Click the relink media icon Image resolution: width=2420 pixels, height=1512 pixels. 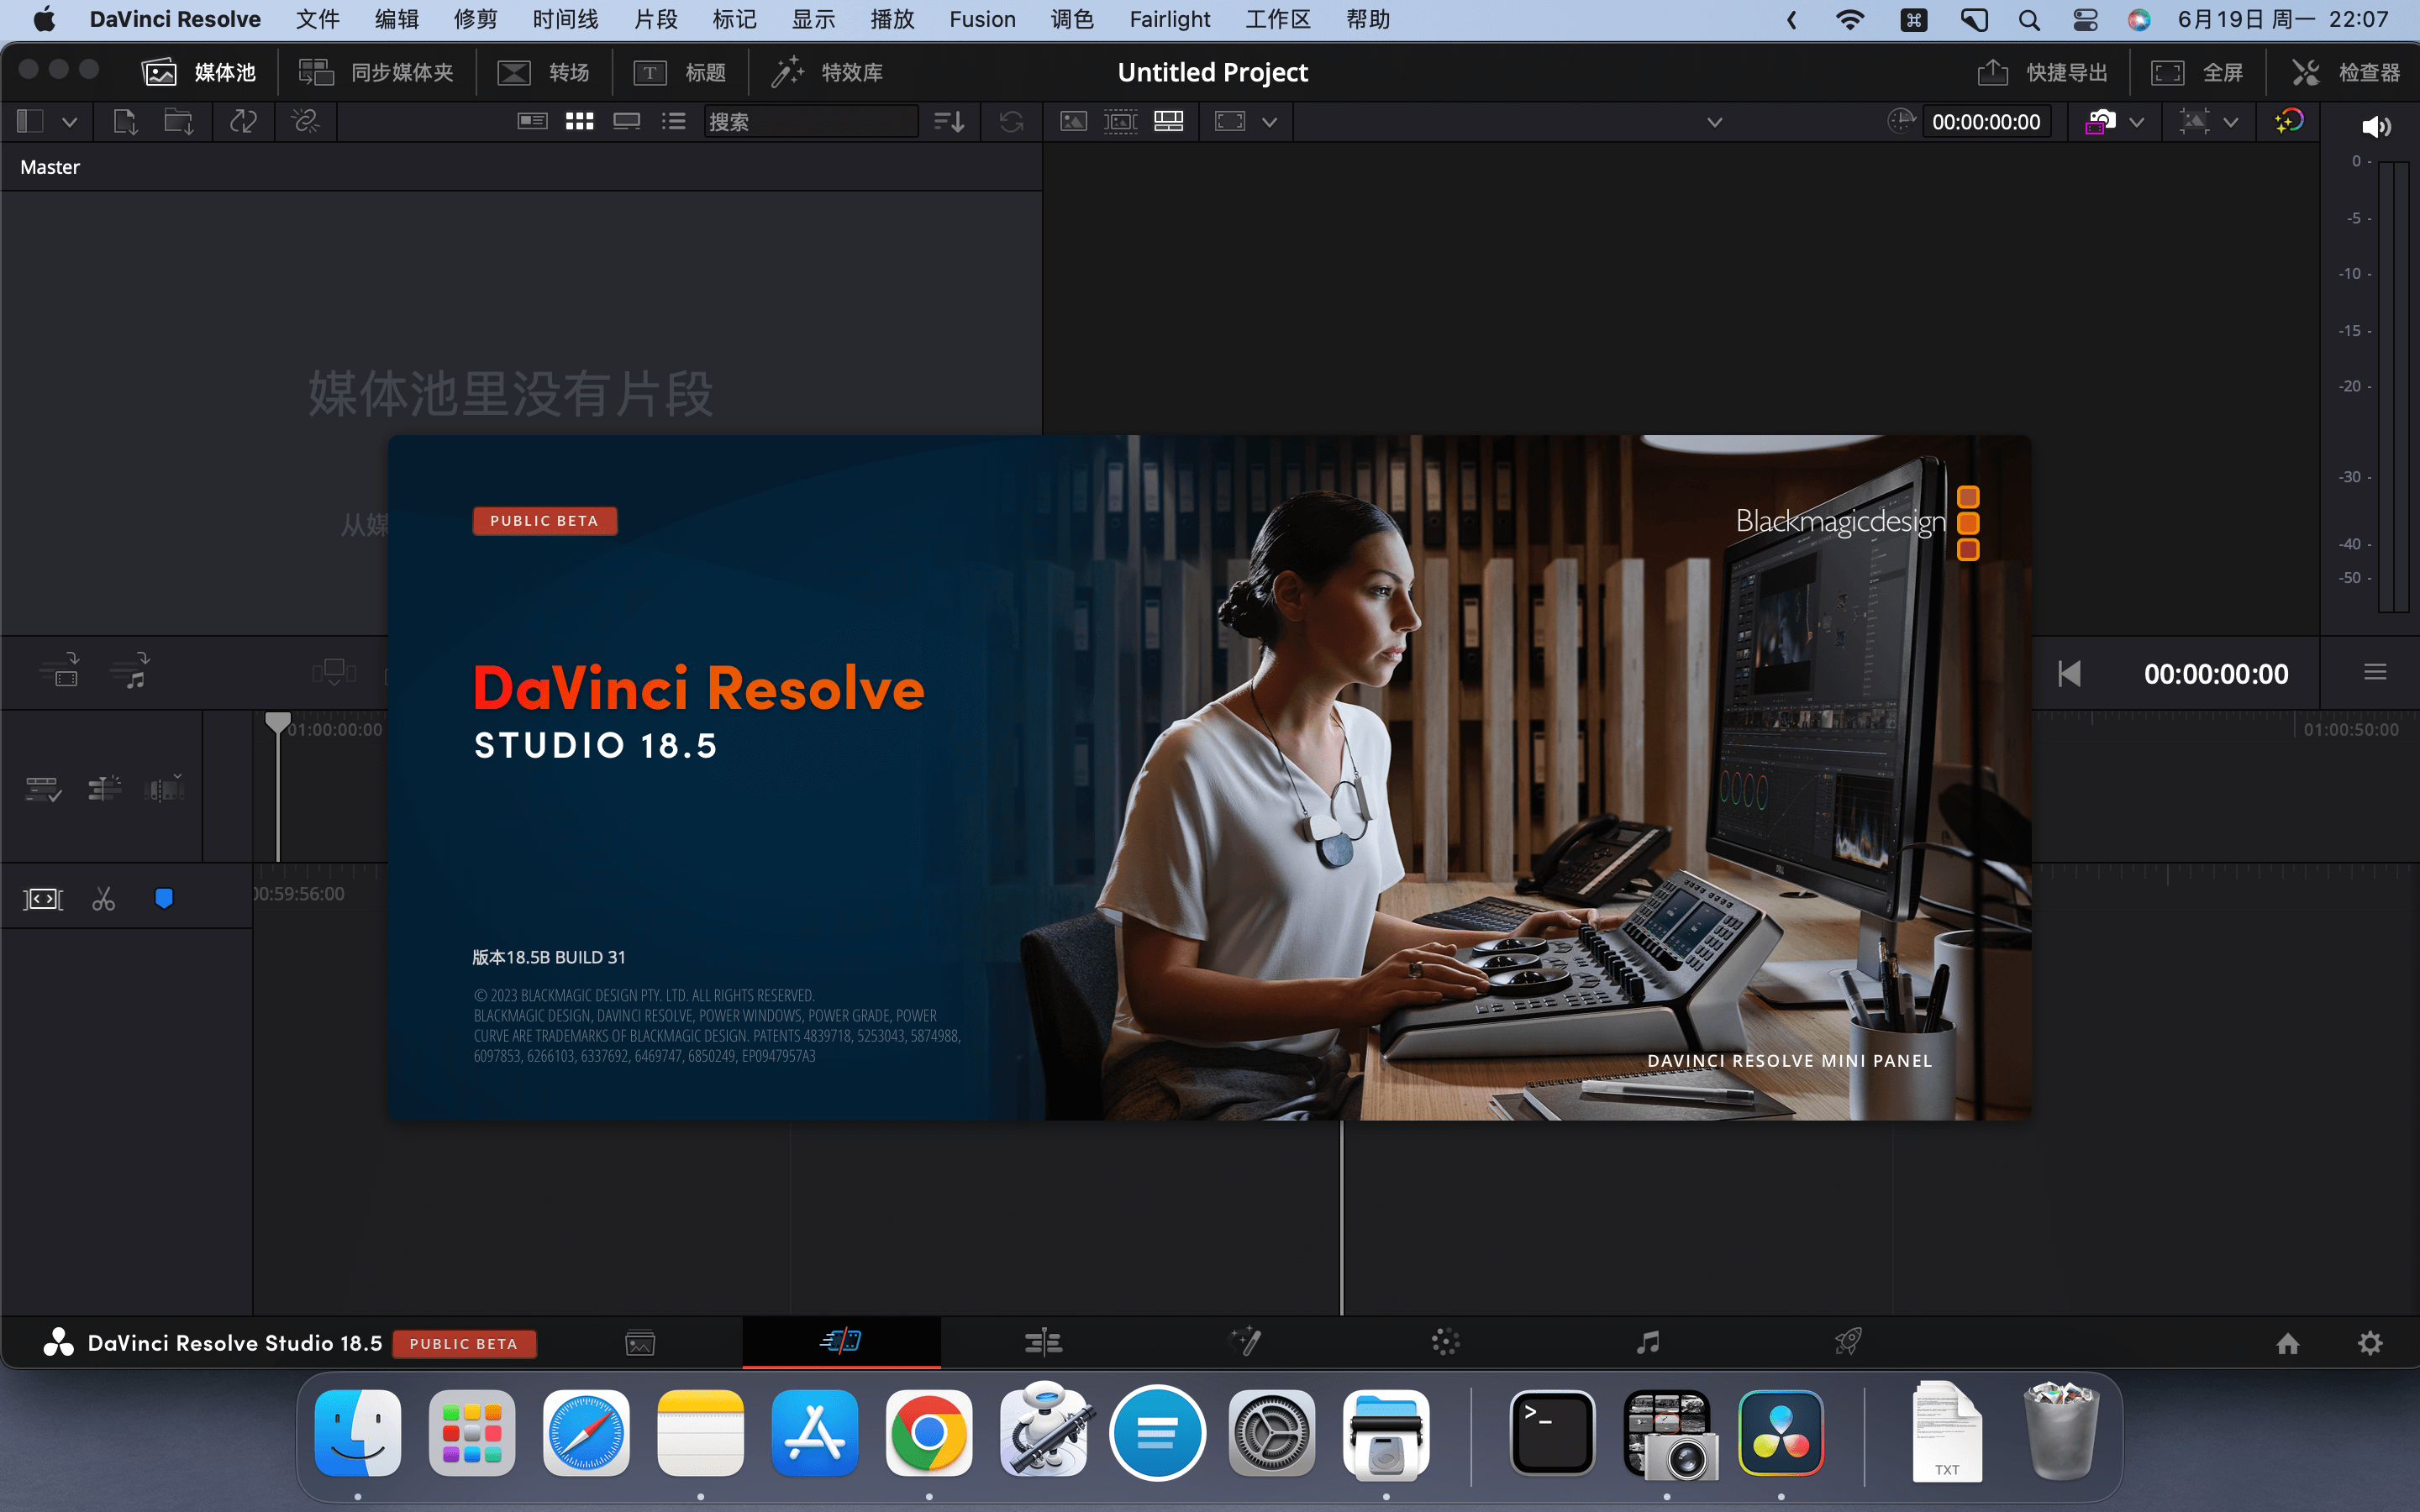point(305,122)
